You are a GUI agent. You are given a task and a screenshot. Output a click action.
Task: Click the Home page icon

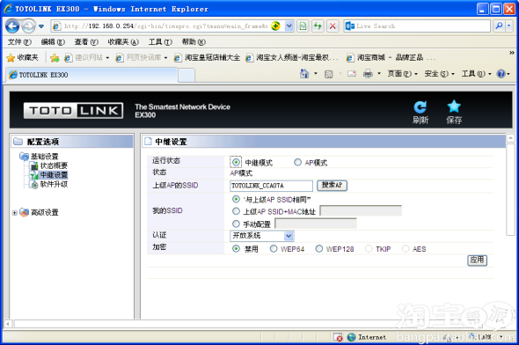click(304, 74)
